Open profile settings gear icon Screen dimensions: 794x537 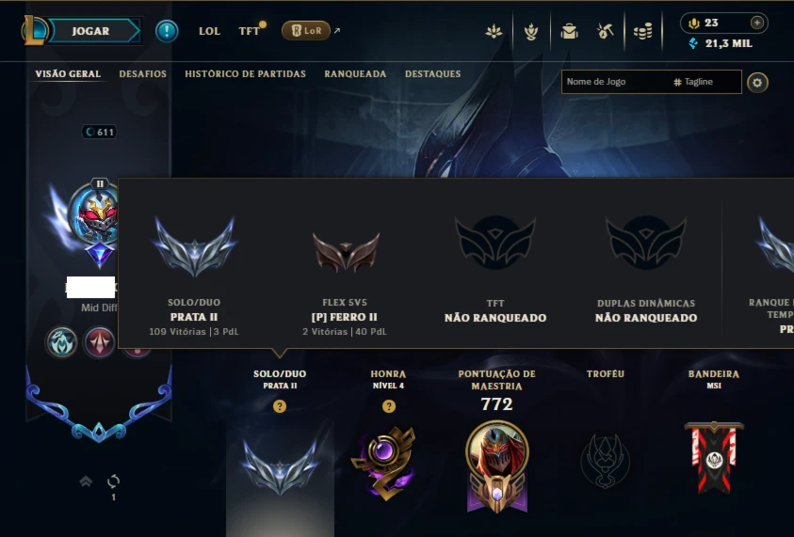point(757,83)
